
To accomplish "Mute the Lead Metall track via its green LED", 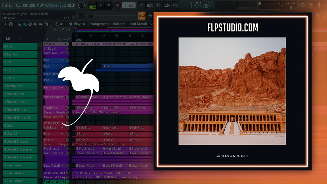I will click(x=66, y=166).
